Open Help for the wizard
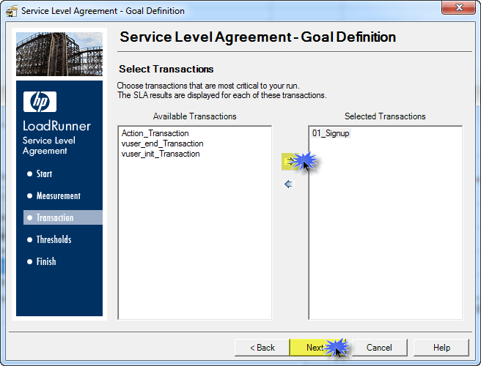481x366 pixels. tap(441, 347)
